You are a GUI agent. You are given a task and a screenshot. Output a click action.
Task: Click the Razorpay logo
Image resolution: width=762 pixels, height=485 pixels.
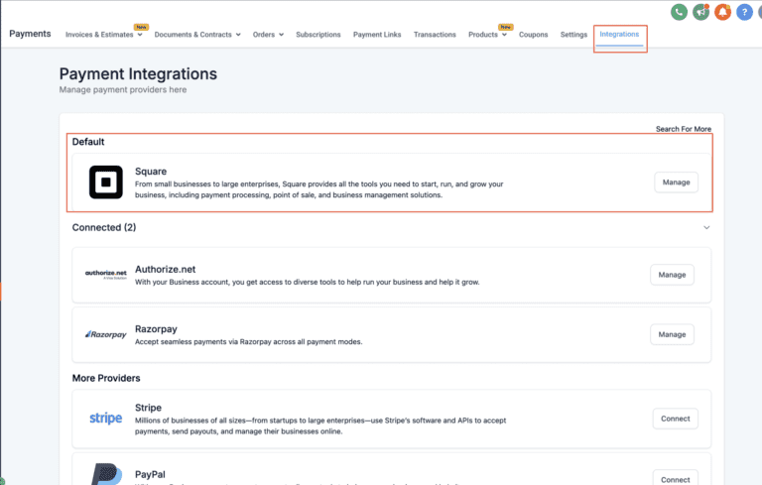[x=106, y=334]
